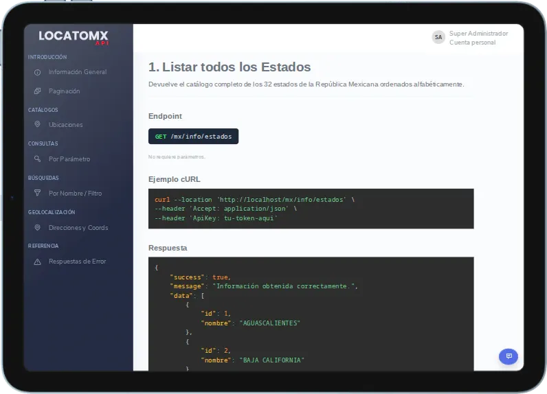
Task: Click the 'Cuenta personal' text
Action: pyautogui.click(x=472, y=43)
